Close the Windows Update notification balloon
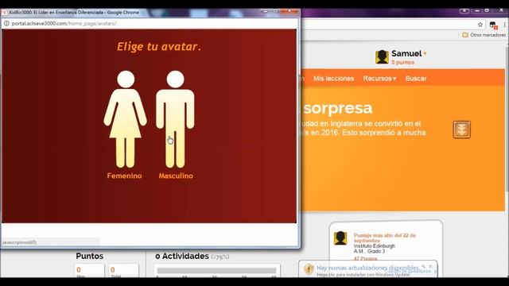Screen dimensions: 509x286 coord(430,266)
